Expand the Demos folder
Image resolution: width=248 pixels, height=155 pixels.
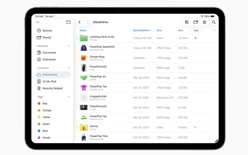tap(77, 127)
